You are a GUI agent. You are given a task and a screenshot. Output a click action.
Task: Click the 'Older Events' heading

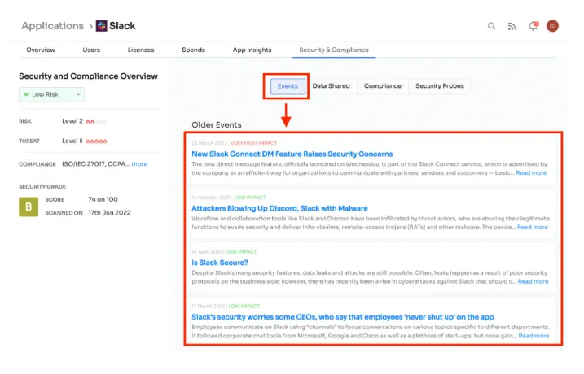217,125
